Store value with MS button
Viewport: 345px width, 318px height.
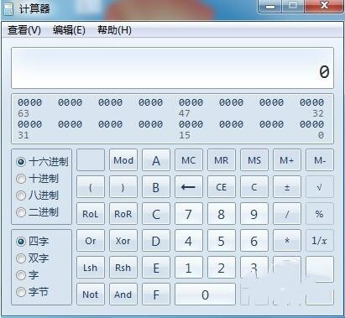pos(254,160)
